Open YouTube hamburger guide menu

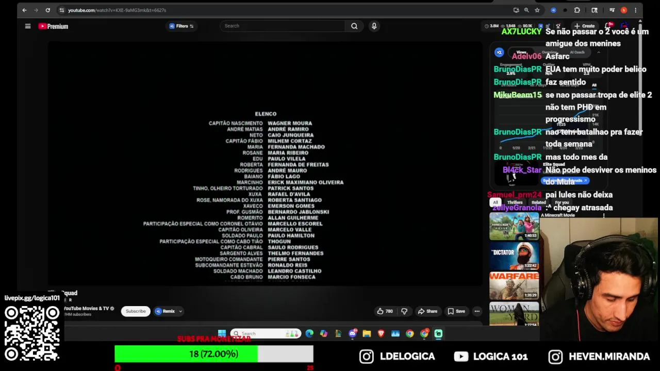[x=28, y=26]
